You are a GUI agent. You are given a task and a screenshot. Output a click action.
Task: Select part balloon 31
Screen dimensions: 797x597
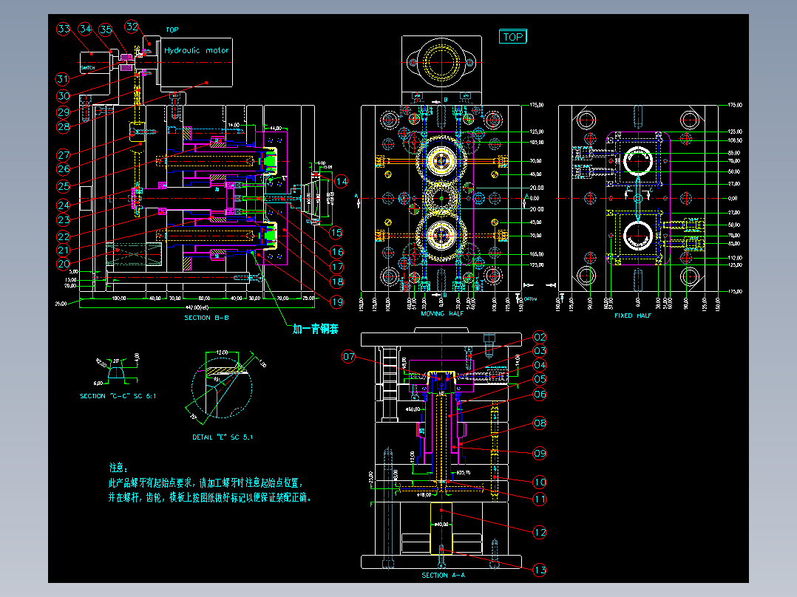click(63, 79)
